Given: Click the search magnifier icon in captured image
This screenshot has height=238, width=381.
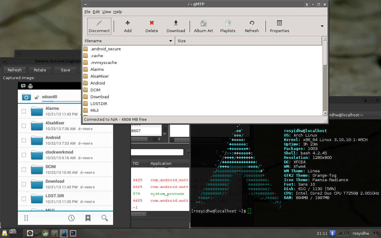Looking at the screenshot, I should pyautogui.click(x=104, y=218).
